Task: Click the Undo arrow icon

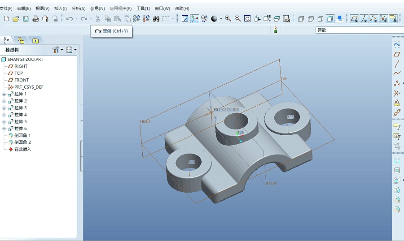Action: click(70, 18)
